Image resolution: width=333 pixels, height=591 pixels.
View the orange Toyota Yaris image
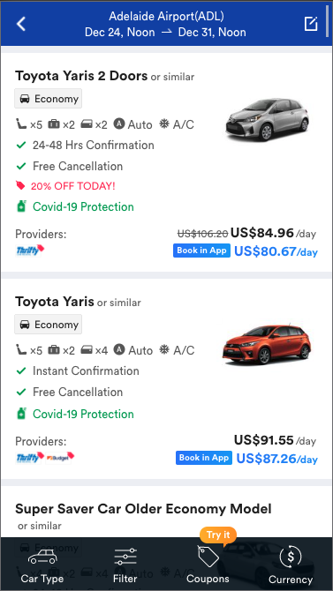pyautogui.click(x=267, y=345)
